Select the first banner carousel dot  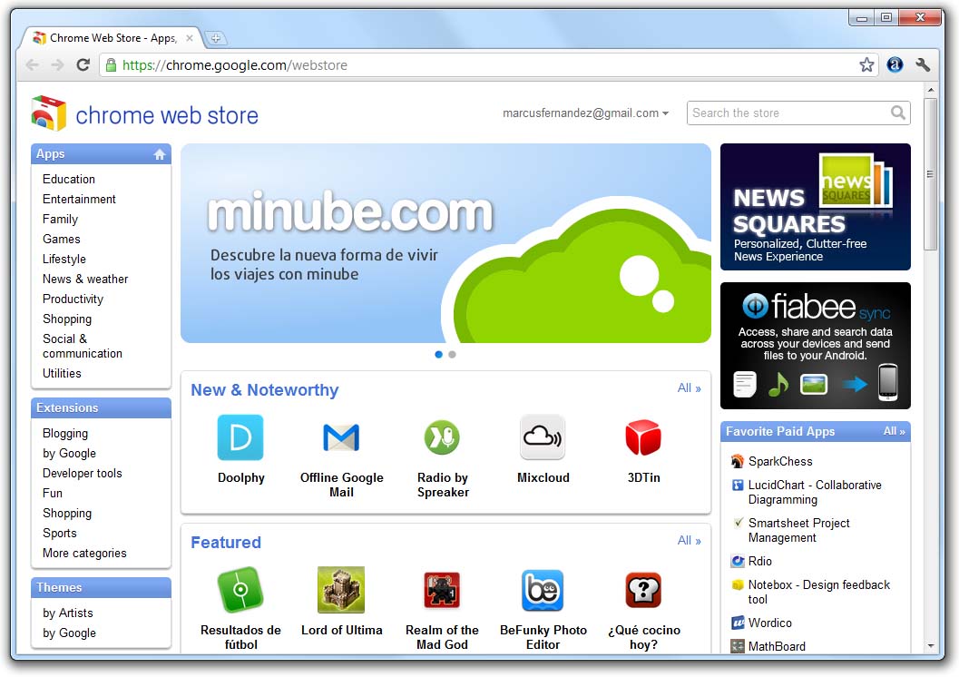[438, 354]
